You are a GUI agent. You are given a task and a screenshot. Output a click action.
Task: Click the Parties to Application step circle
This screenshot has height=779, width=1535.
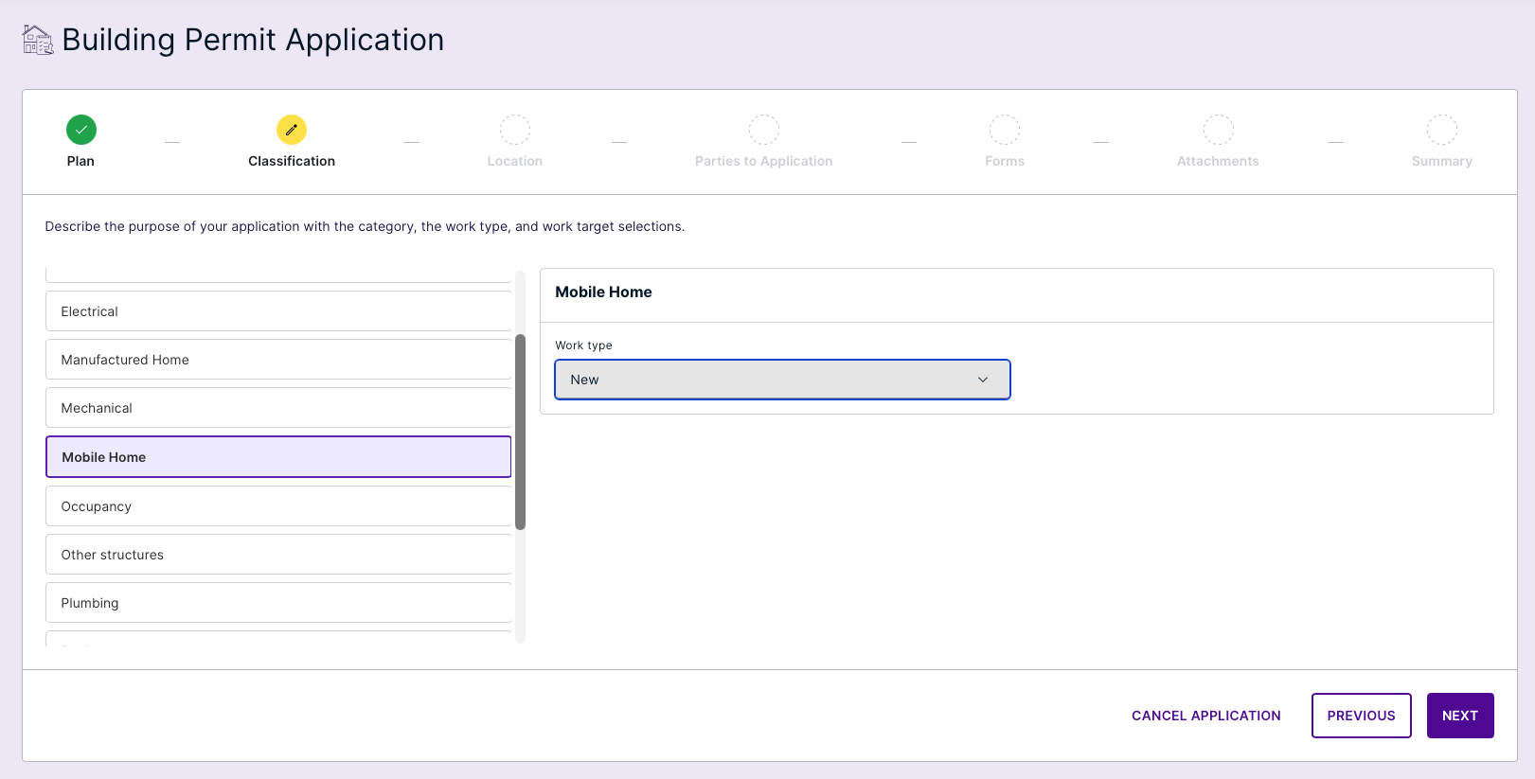(x=764, y=130)
